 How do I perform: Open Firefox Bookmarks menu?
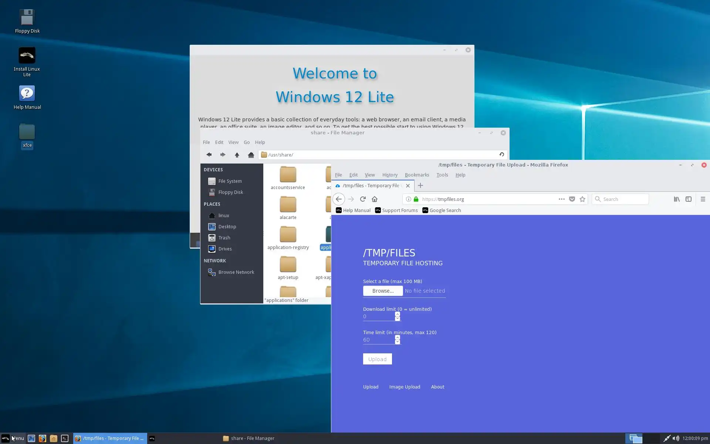coord(417,175)
